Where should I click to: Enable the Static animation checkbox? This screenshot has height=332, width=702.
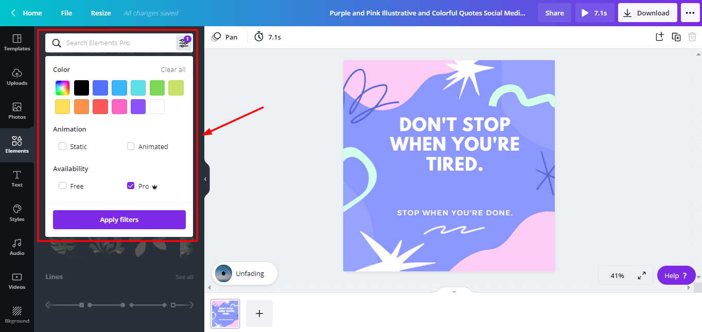click(x=63, y=146)
